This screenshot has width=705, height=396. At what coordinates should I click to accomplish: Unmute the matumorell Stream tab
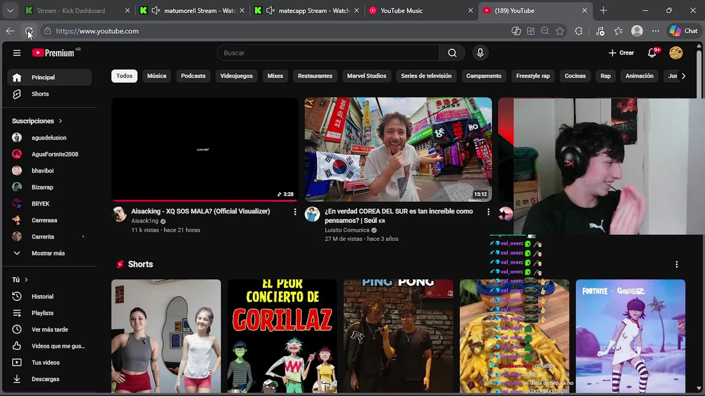click(156, 10)
